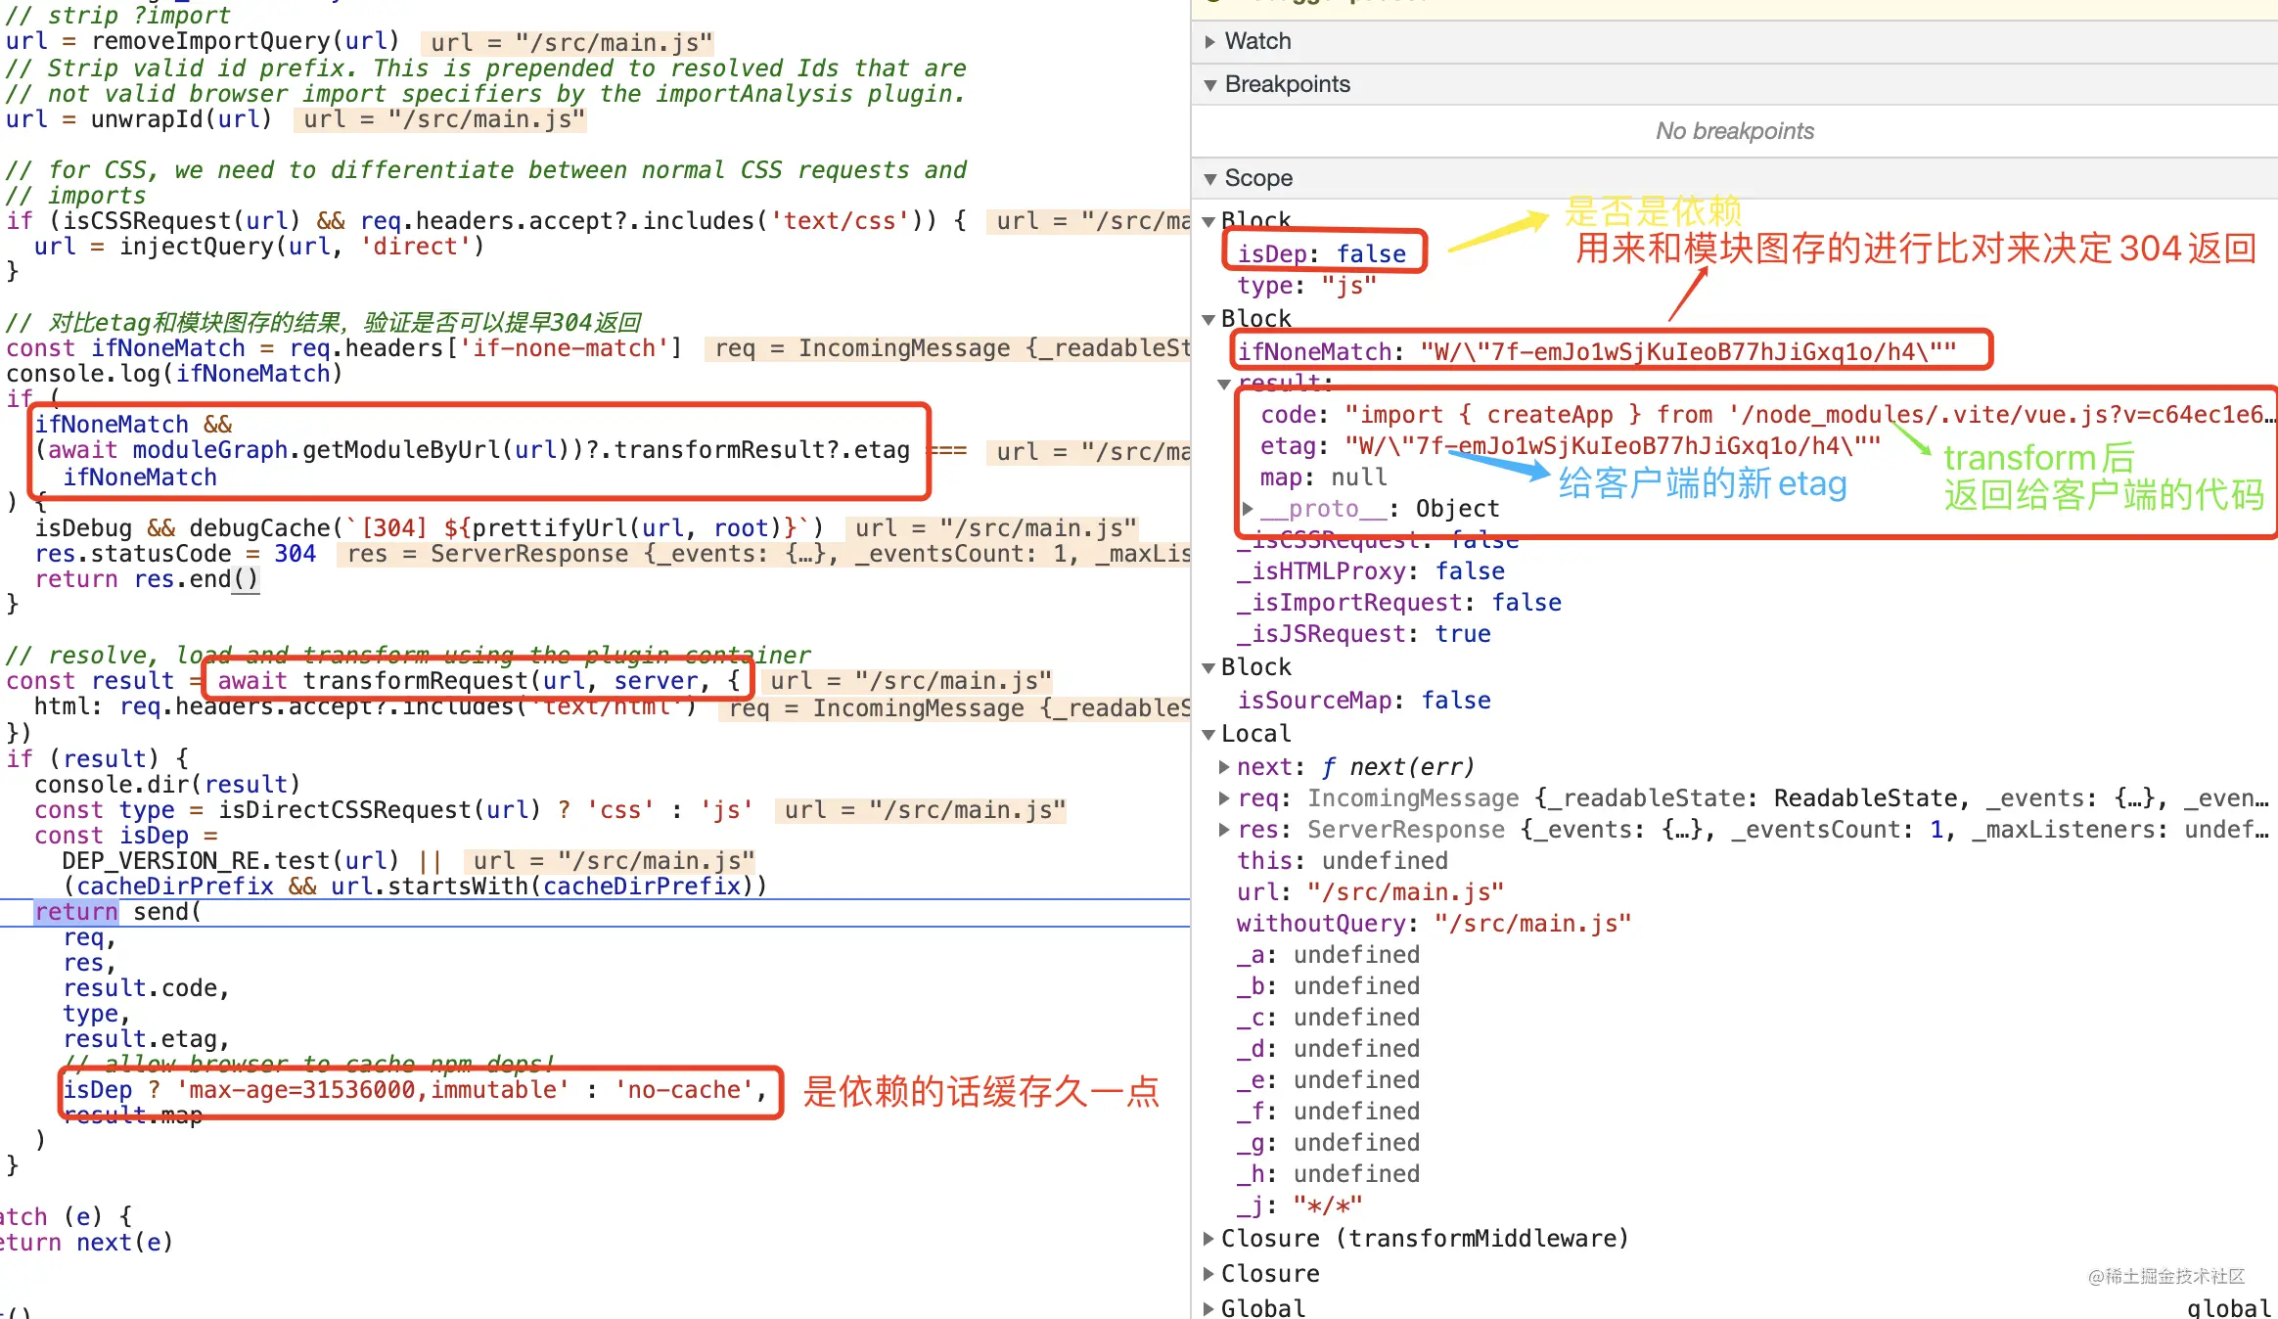
Task: Collapse the Local scope section
Action: tap(1209, 733)
